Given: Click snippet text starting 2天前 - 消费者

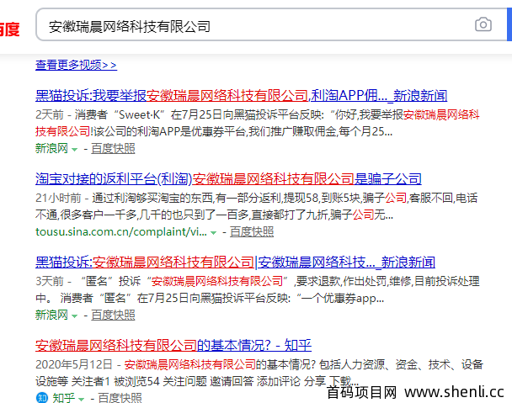Looking at the screenshot, I should tap(258, 124).
